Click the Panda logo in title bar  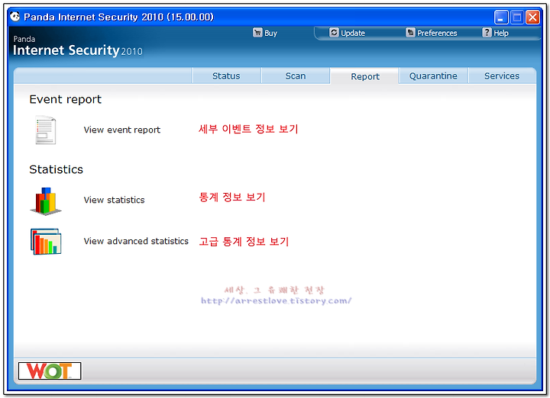[15, 16]
